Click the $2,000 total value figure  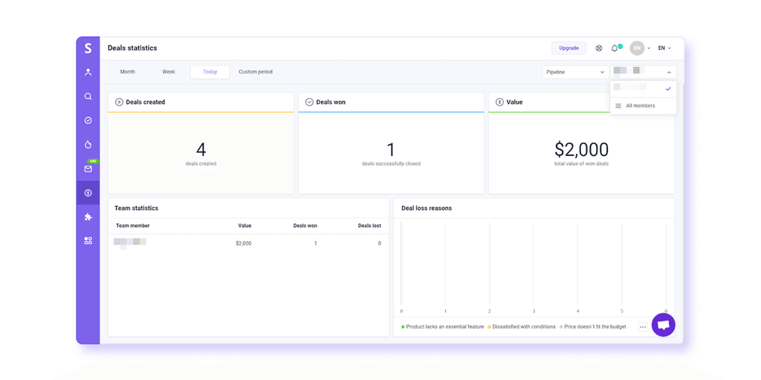pos(581,150)
